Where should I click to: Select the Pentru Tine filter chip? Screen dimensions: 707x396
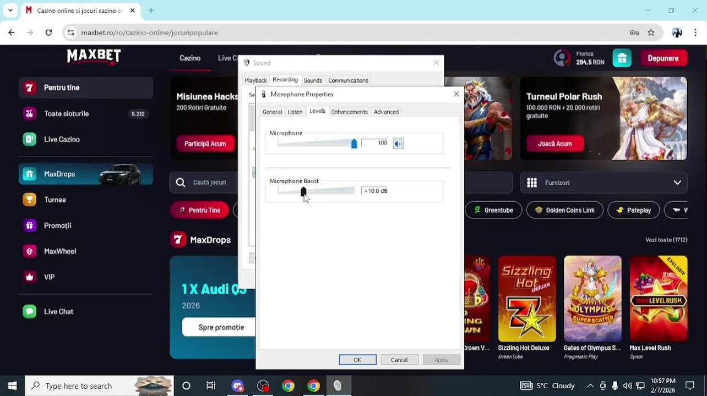pos(199,210)
